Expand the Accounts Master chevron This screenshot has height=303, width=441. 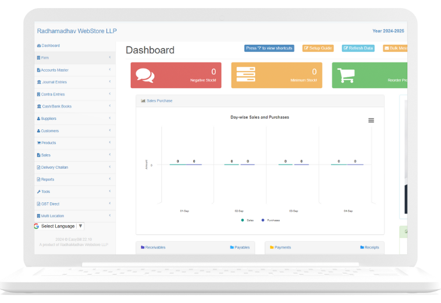click(x=110, y=69)
